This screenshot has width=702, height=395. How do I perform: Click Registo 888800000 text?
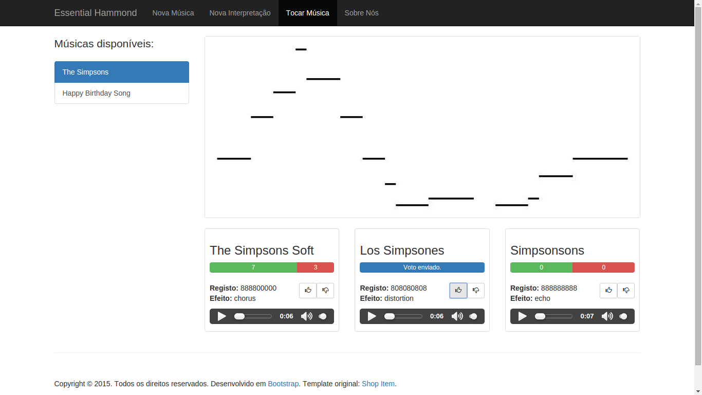[x=243, y=288]
